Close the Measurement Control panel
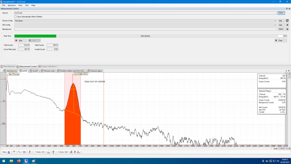Image resolution: width=291 pixels, height=164 pixels. pyautogui.click(x=289, y=9)
